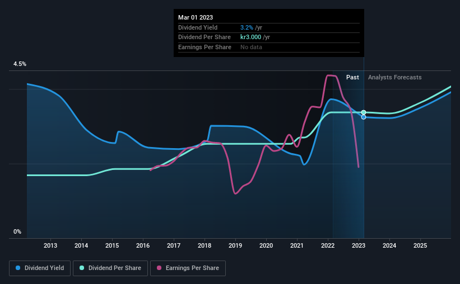Click the 2018 x-axis label

tap(205, 245)
